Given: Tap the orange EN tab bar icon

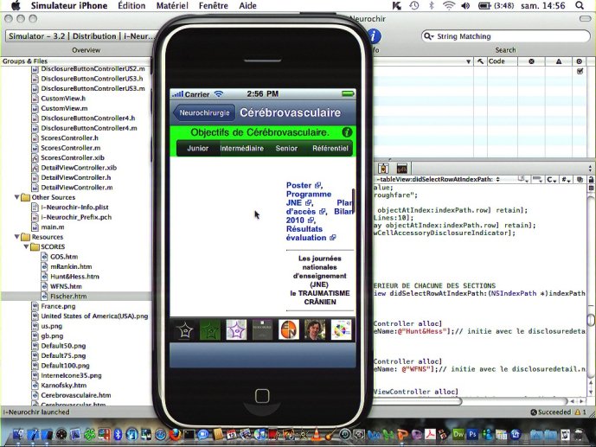Looking at the screenshot, I should tap(289, 330).
